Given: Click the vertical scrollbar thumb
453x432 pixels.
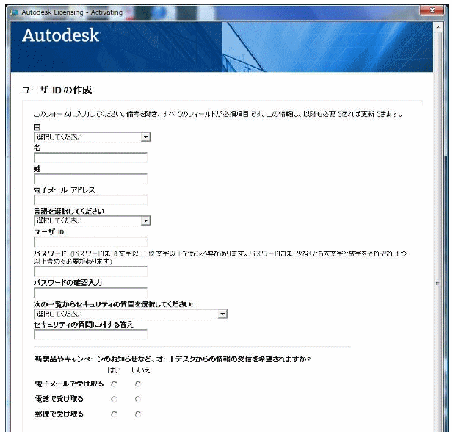Looking at the screenshot, I should [438, 283].
